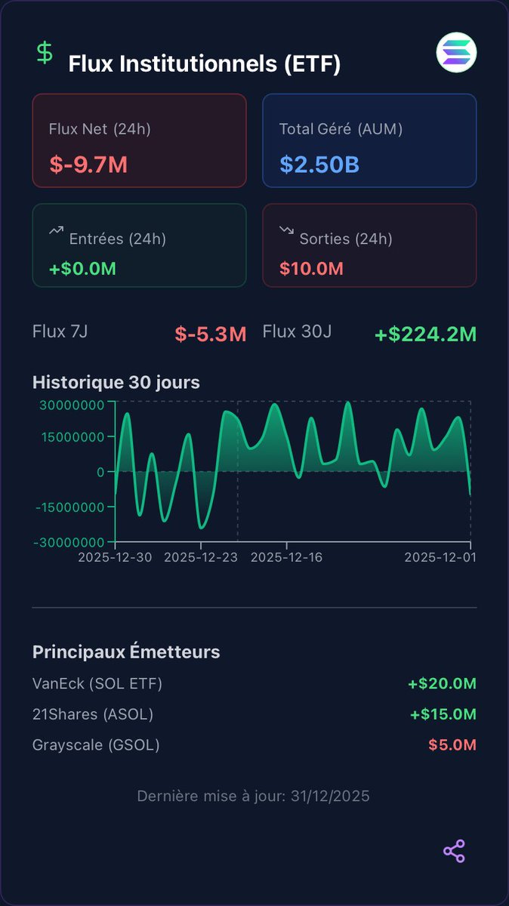Image resolution: width=509 pixels, height=906 pixels.
Task: Click the $-9.7M net flow value
Action: 88,164
